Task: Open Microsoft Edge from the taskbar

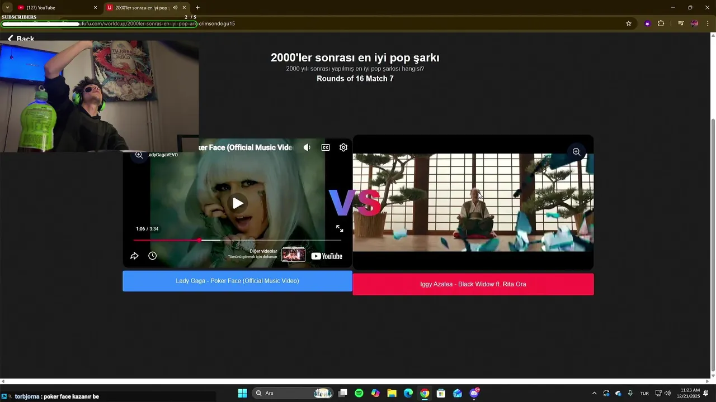Action: [408, 393]
